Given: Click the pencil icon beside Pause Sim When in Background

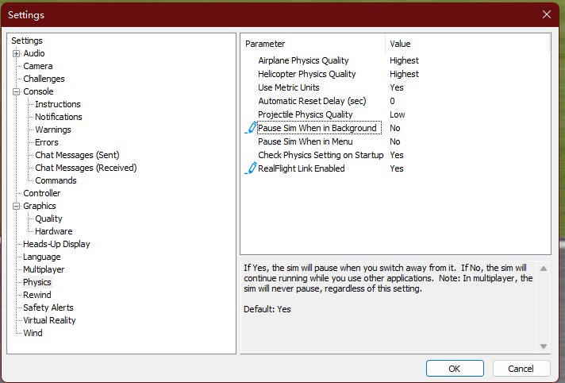Looking at the screenshot, I should tap(252, 128).
